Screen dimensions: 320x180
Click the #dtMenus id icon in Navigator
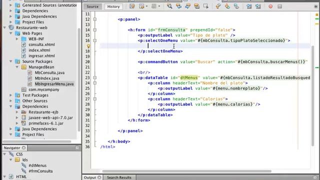click(23, 165)
